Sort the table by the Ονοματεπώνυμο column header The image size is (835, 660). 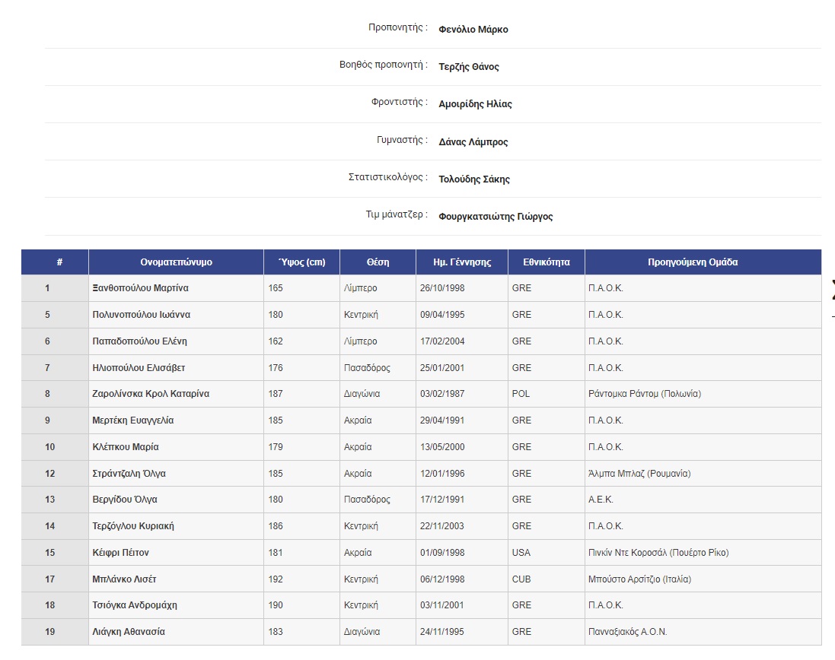[x=175, y=262]
